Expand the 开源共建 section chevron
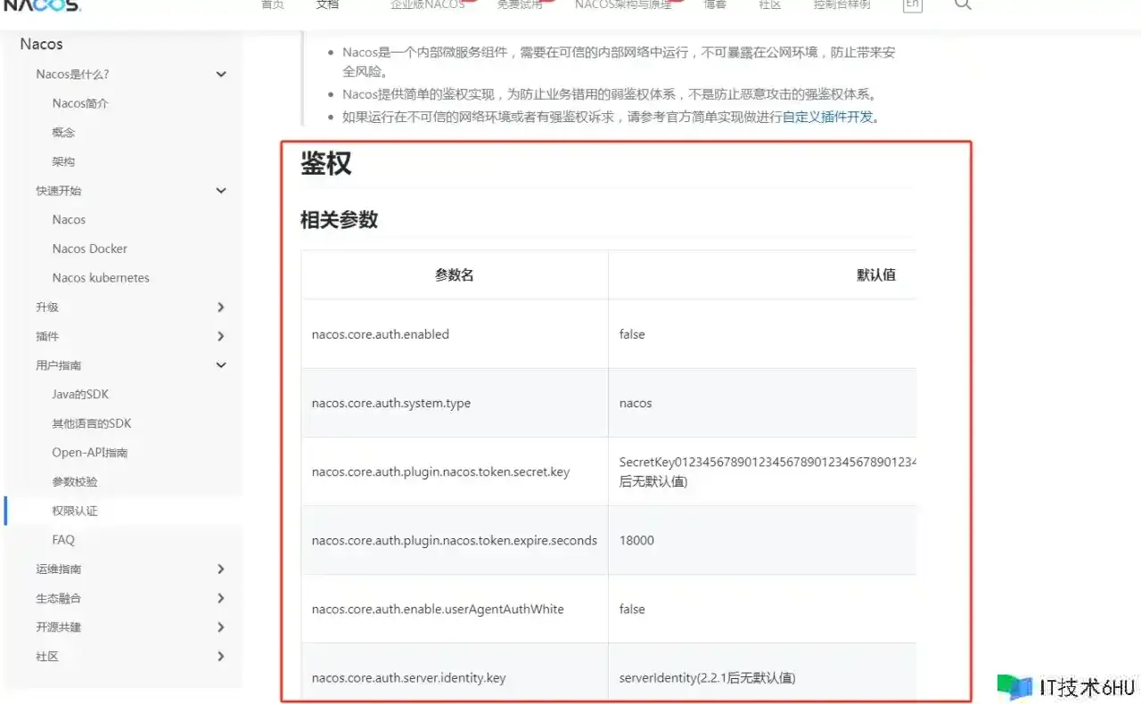 click(221, 627)
